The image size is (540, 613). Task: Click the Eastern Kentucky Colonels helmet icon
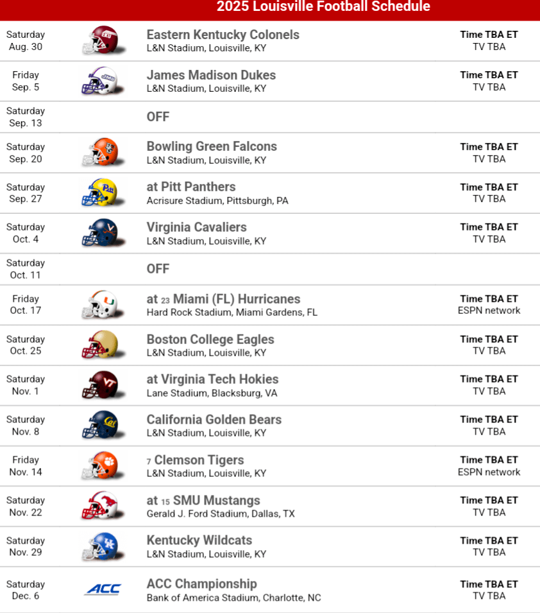tap(100, 40)
